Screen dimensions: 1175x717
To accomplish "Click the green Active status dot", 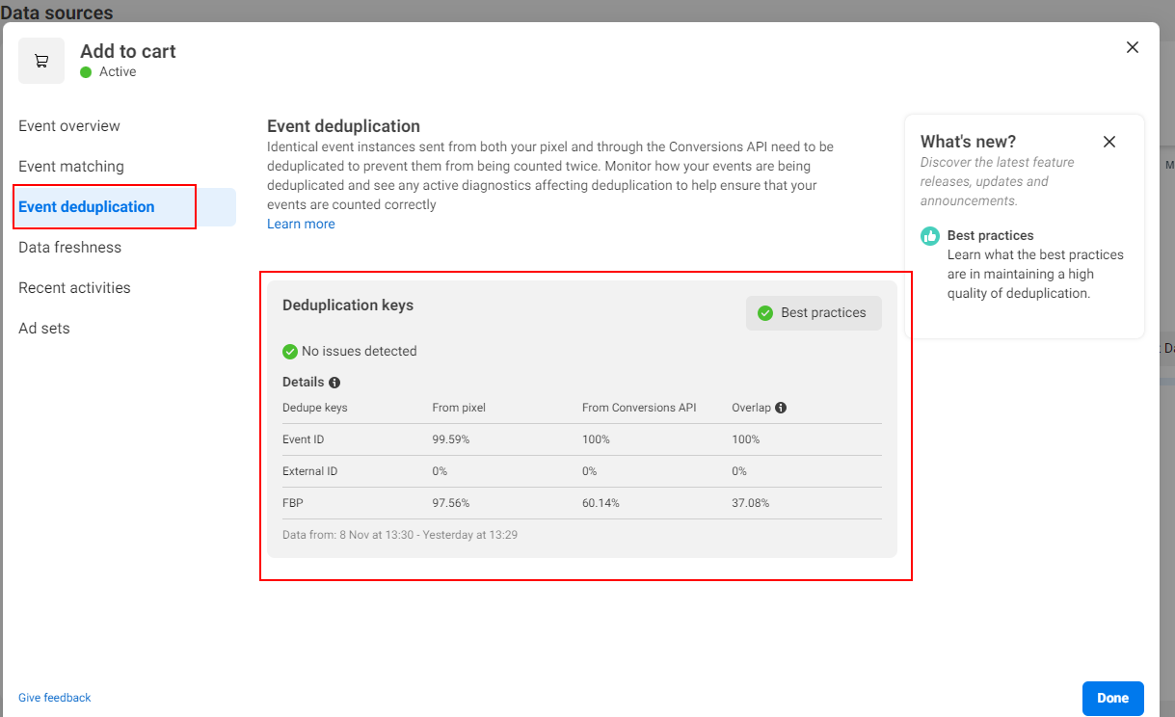I will point(86,72).
